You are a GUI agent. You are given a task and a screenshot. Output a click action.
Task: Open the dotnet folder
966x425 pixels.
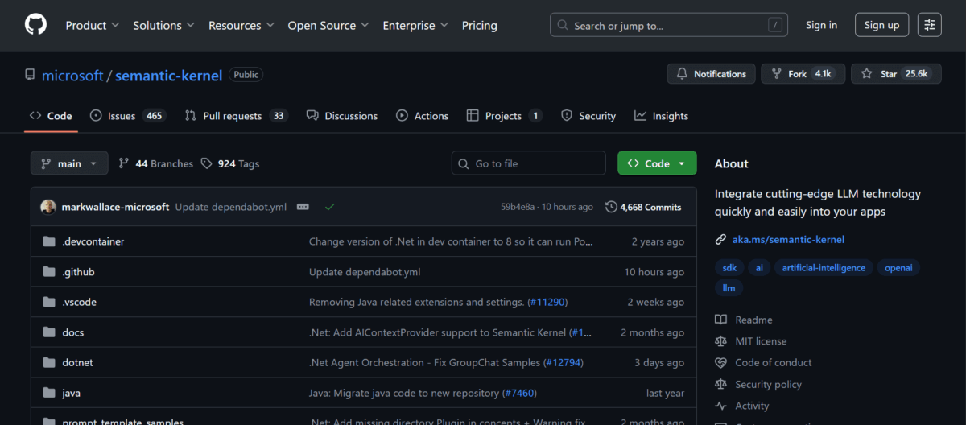coord(78,362)
